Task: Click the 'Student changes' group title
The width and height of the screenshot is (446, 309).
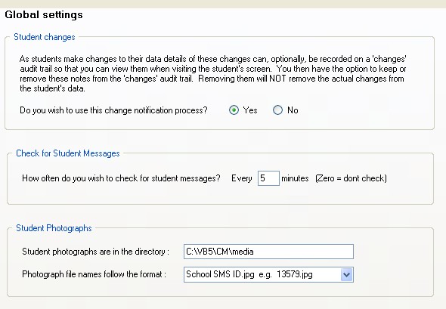Action: click(45, 37)
